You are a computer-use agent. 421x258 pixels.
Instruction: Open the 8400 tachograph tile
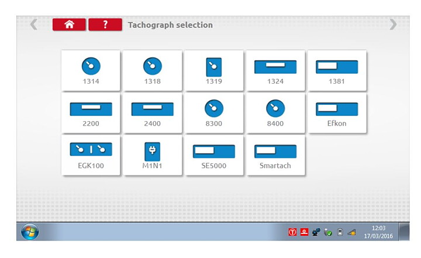click(x=275, y=112)
